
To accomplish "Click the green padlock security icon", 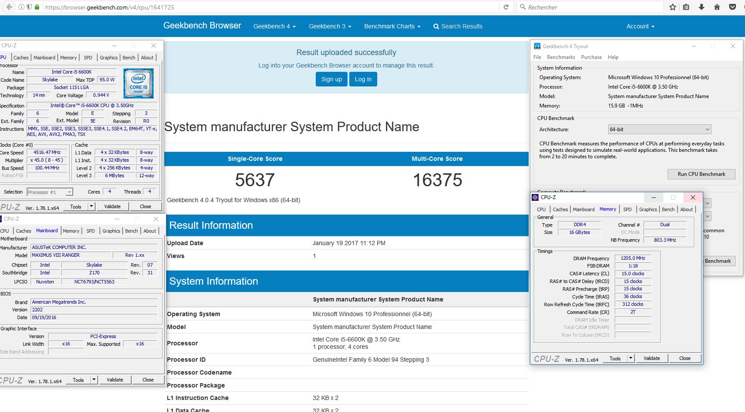I will tap(37, 7).
